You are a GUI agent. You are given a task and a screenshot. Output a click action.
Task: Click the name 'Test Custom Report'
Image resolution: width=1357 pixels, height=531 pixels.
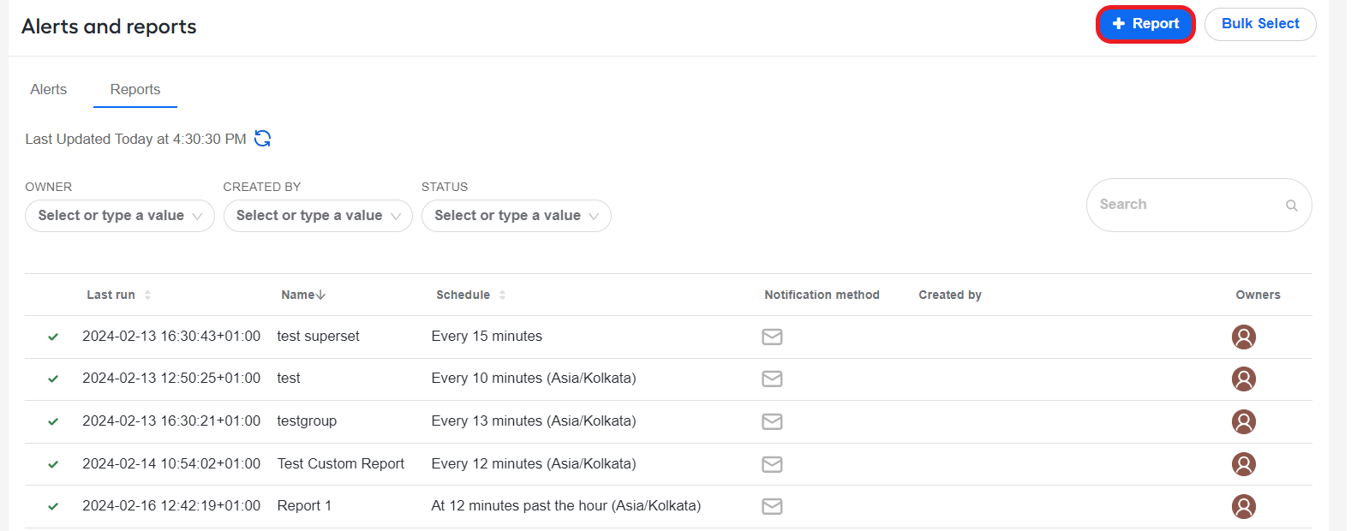pos(340,464)
